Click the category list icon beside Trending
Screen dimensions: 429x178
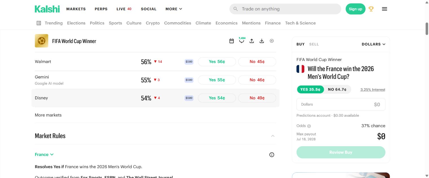pos(39,23)
